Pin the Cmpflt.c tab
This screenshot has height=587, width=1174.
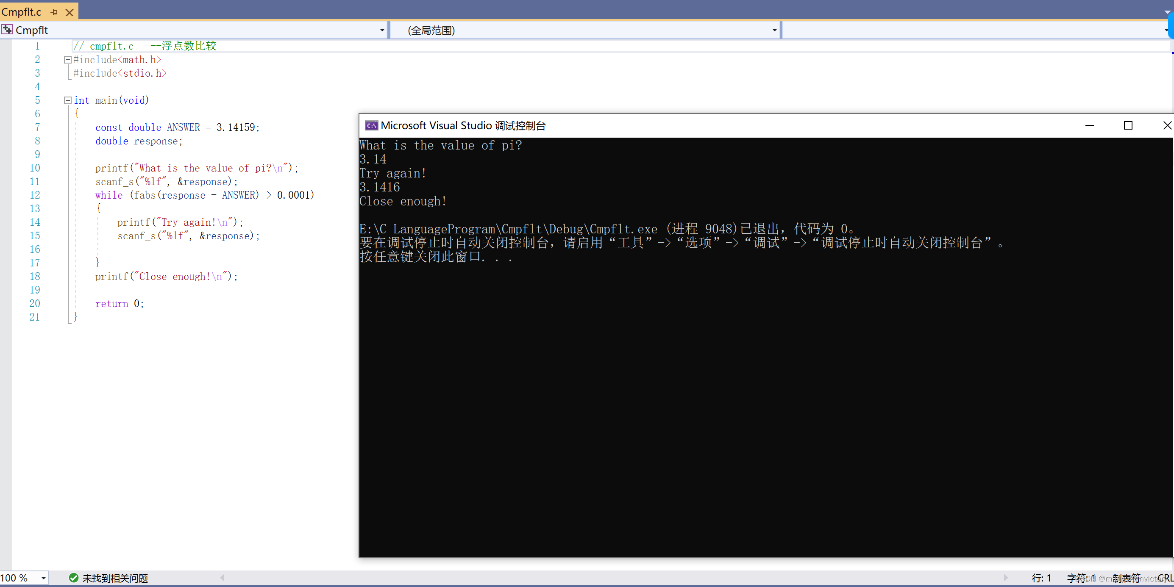point(54,12)
